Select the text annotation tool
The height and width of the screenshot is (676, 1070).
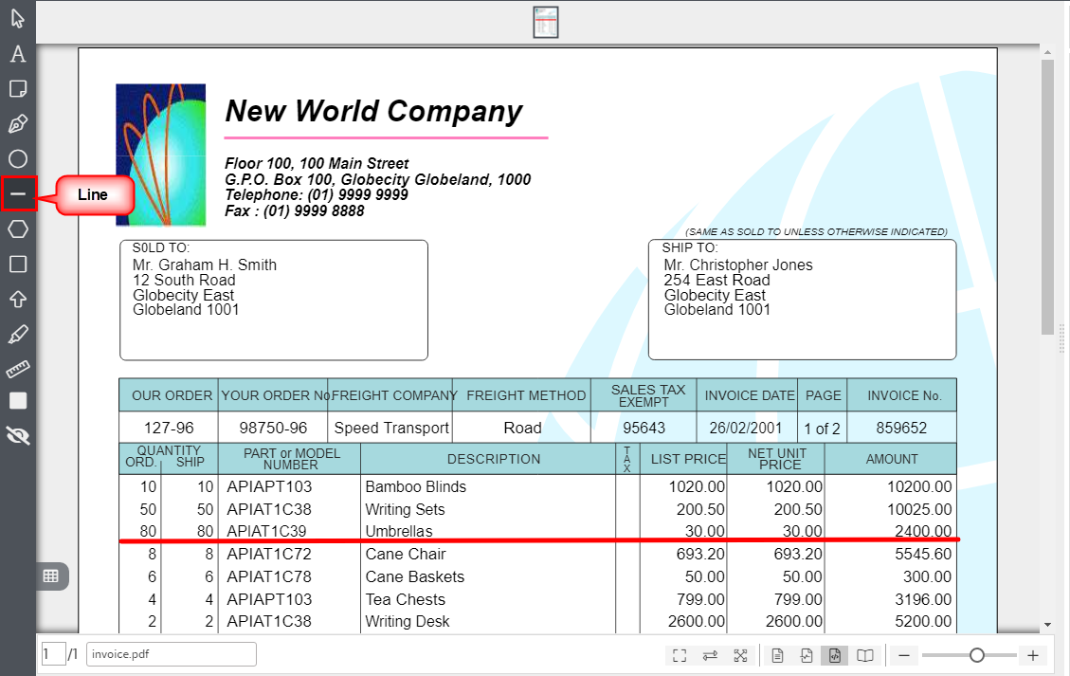pyautogui.click(x=18, y=53)
